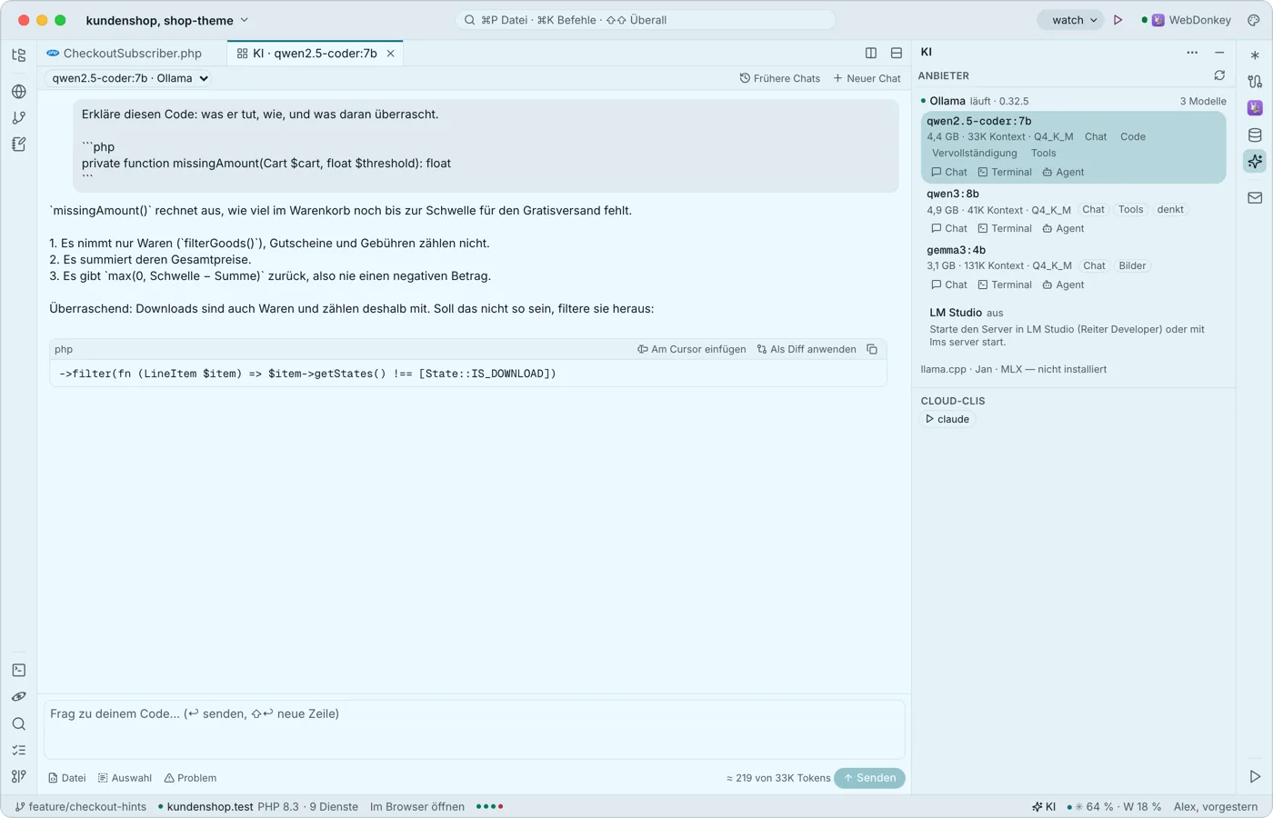This screenshot has height=818, width=1273.
Task: Send the message with Senden button
Action: click(869, 778)
